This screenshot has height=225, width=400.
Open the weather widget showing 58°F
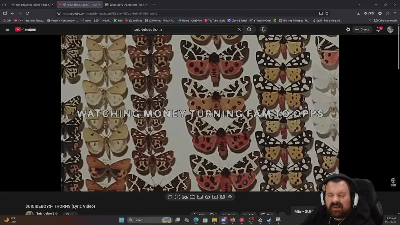[10, 220]
